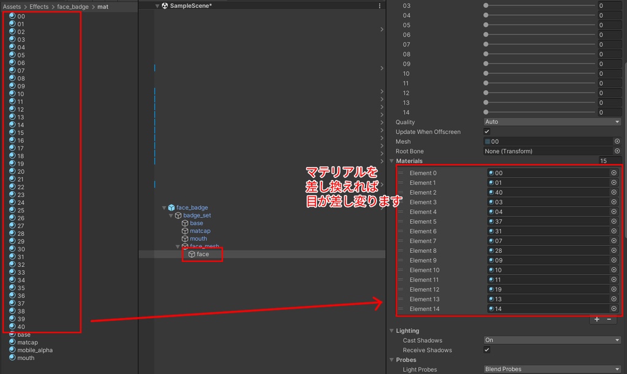Open the Quality dropdown set to Auto
Viewport: 627px width, 374px height.
click(552, 122)
